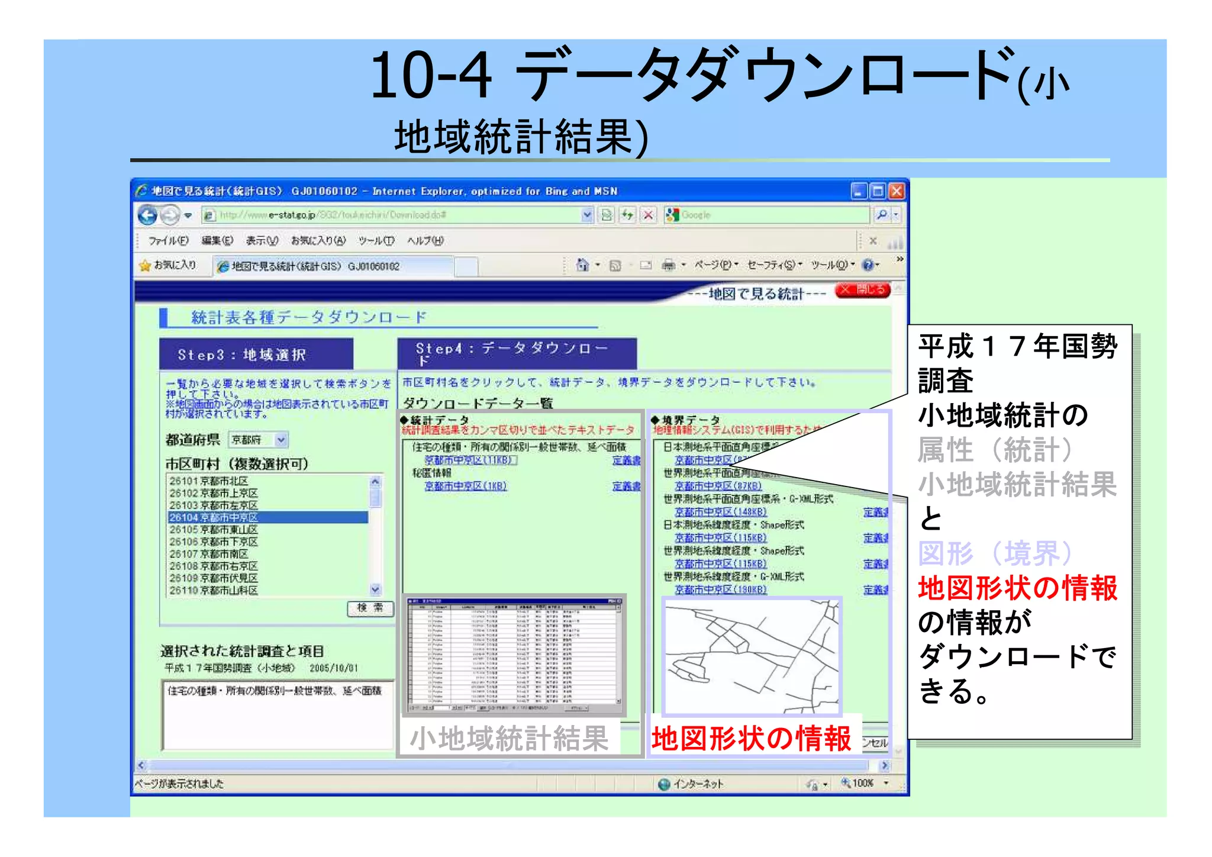Select 26108 京都市右京区 in the list
This screenshot has width=1212, height=857.
[x=268, y=566]
